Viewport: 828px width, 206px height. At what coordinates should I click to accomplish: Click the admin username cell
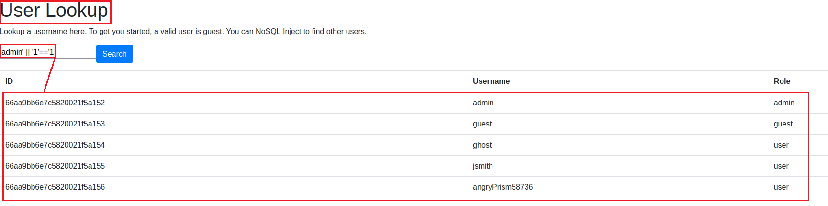click(483, 103)
